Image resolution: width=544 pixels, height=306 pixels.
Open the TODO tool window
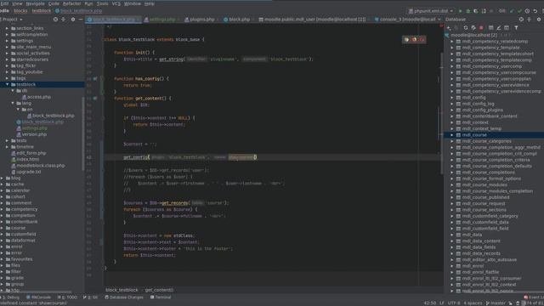point(67,297)
